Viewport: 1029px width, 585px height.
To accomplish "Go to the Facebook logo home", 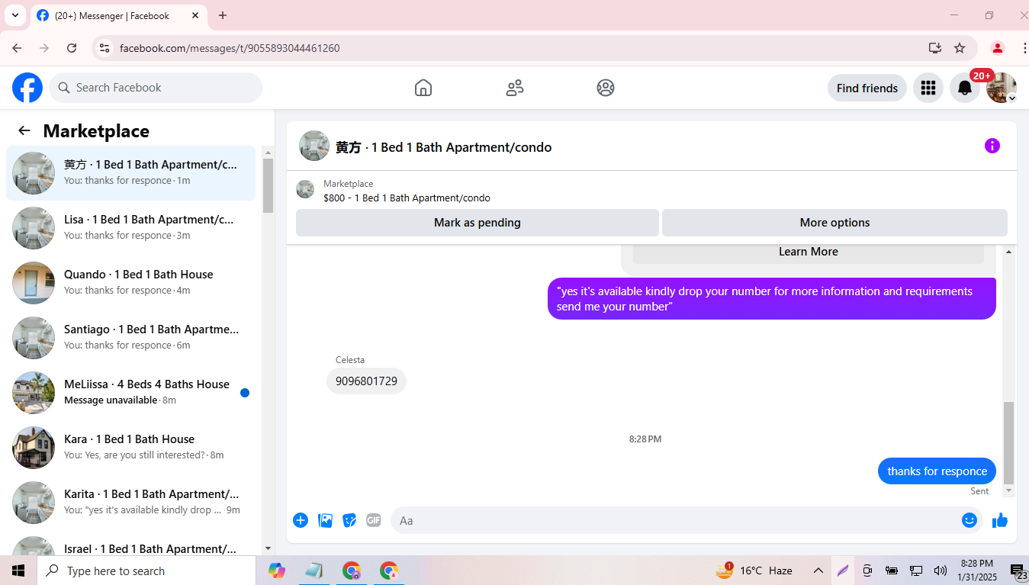I will pos(27,88).
